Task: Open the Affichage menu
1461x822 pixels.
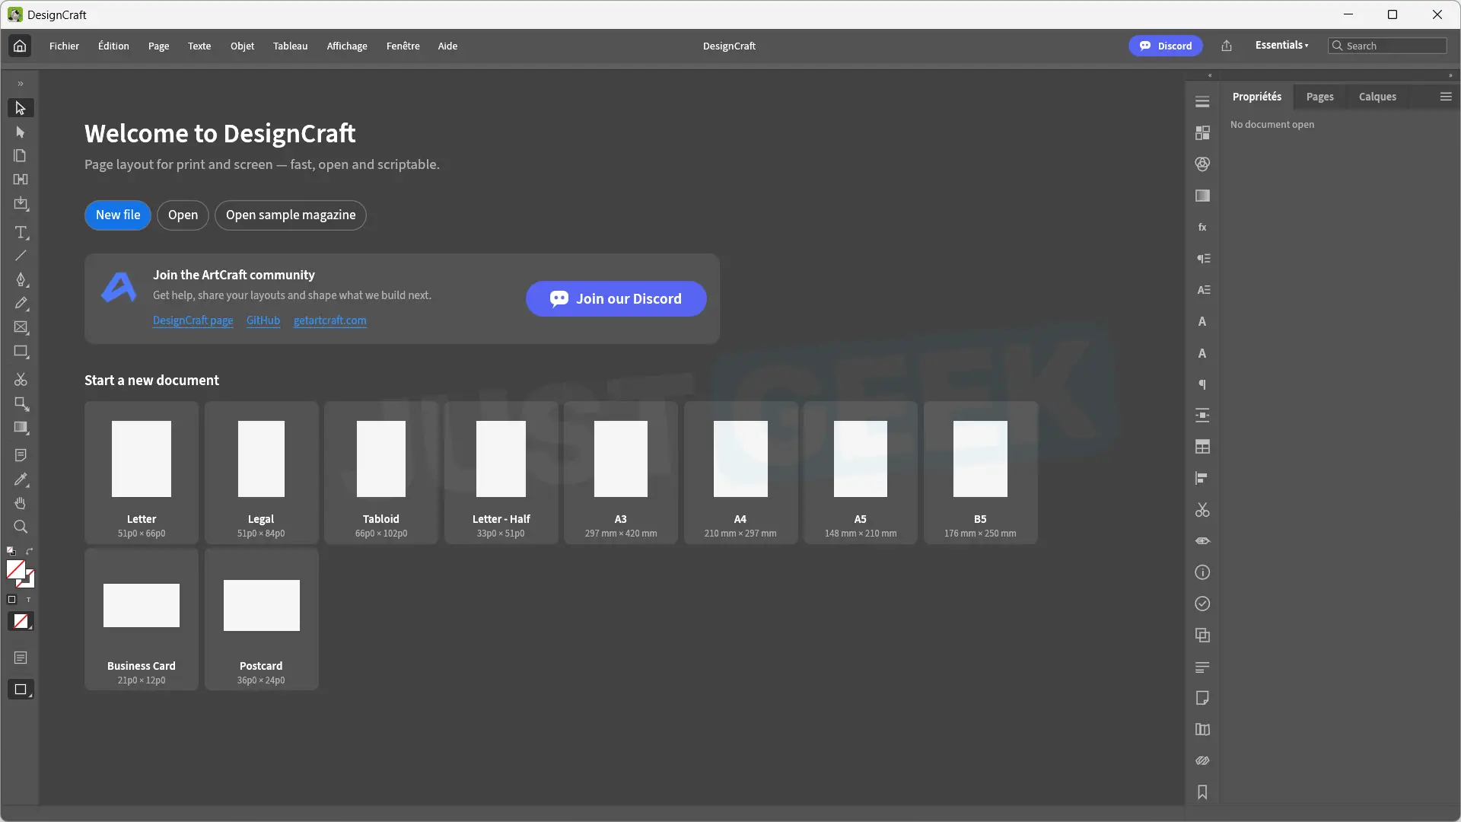Action: click(347, 46)
